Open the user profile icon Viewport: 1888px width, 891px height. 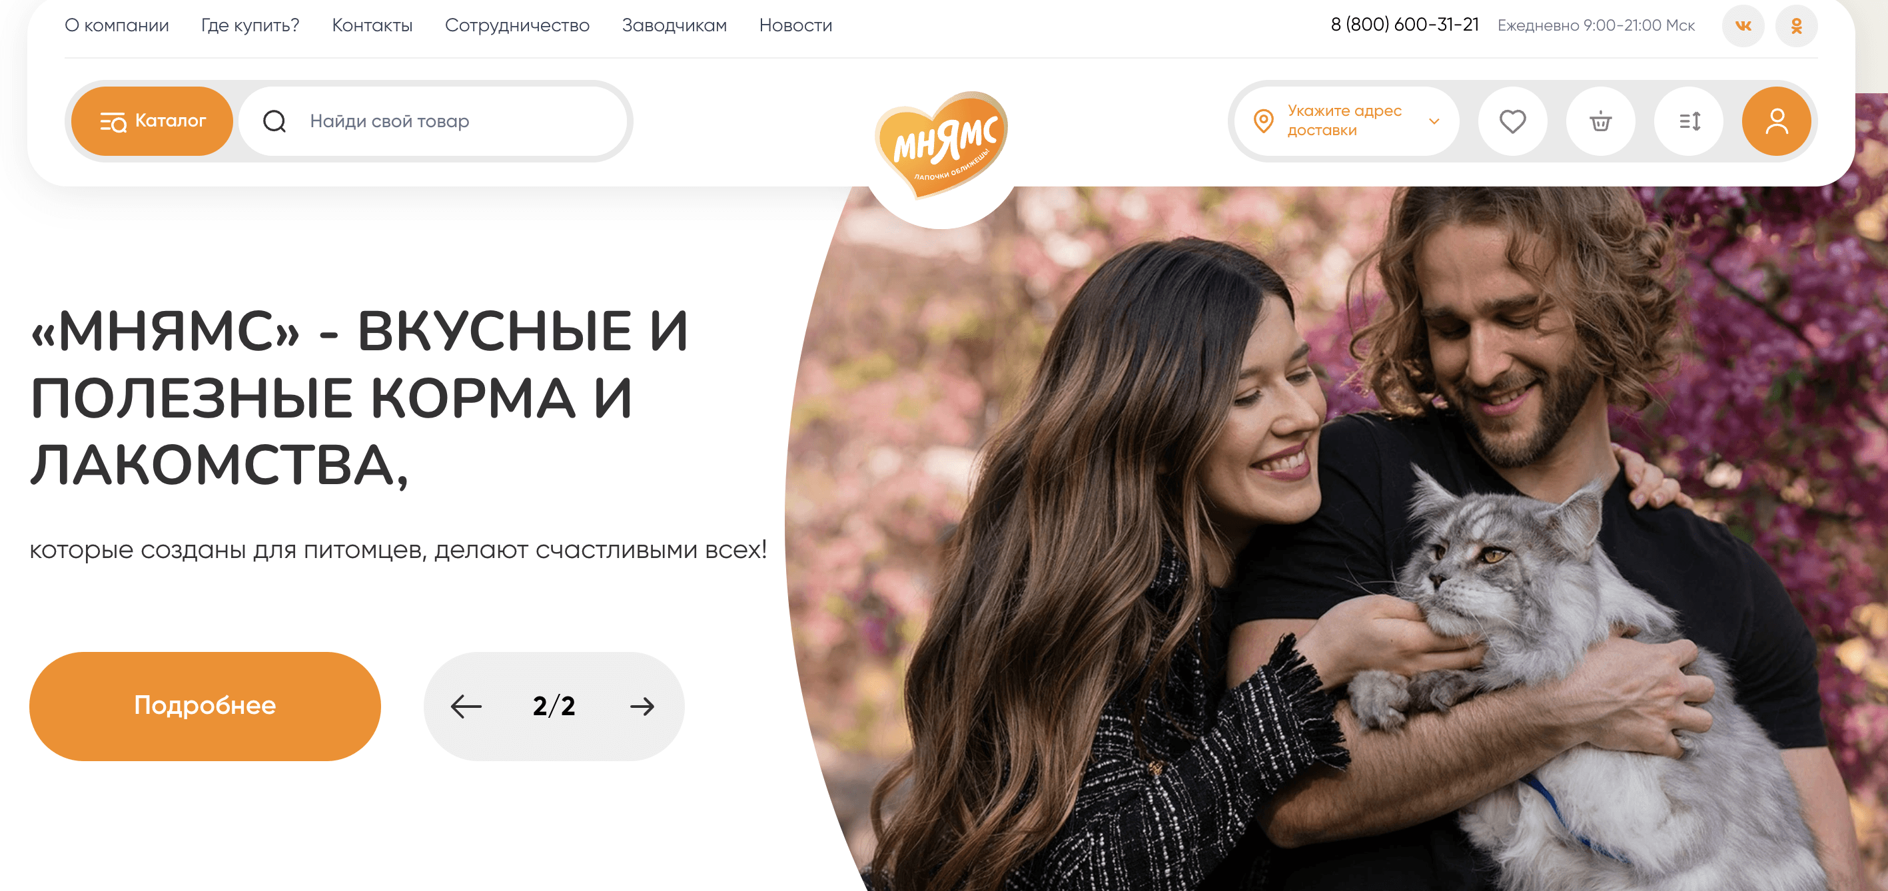(1777, 121)
